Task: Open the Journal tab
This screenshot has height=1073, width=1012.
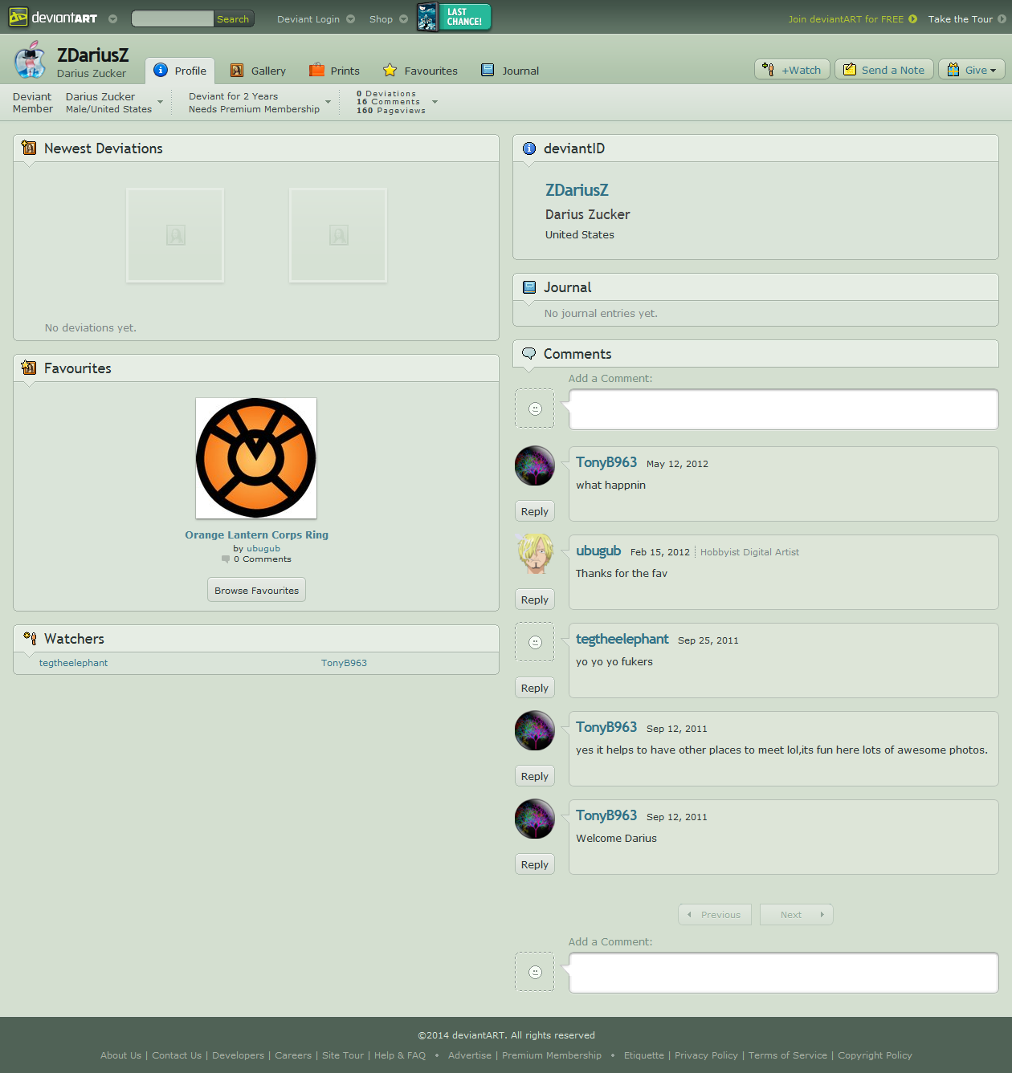Action: (510, 71)
